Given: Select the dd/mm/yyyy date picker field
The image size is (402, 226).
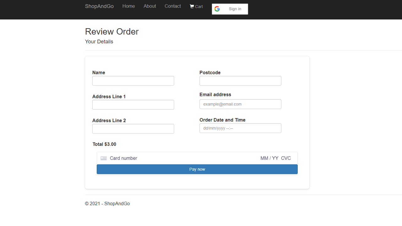Looking at the screenshot, I should [240, 128].
